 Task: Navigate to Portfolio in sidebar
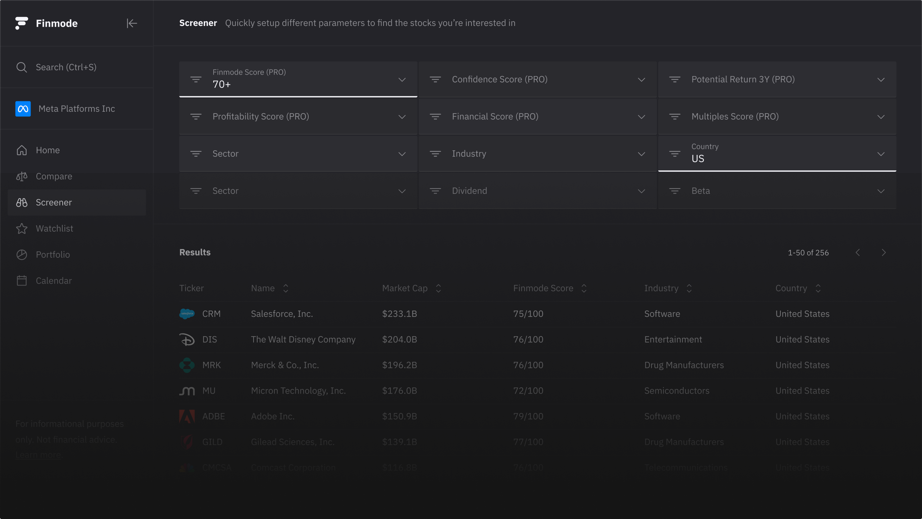[x=53, y=254]
